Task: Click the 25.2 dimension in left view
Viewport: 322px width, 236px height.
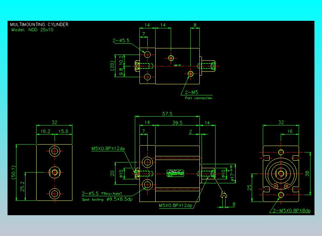Action: (x=23, y=187)
